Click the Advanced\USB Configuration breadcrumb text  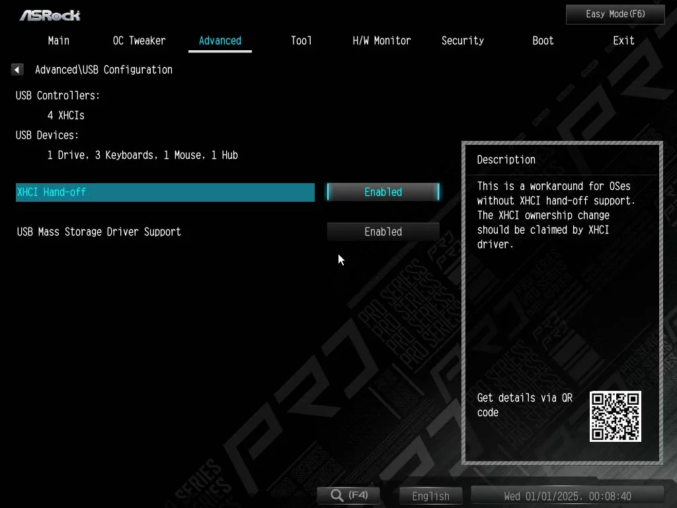tap(104, 69)
